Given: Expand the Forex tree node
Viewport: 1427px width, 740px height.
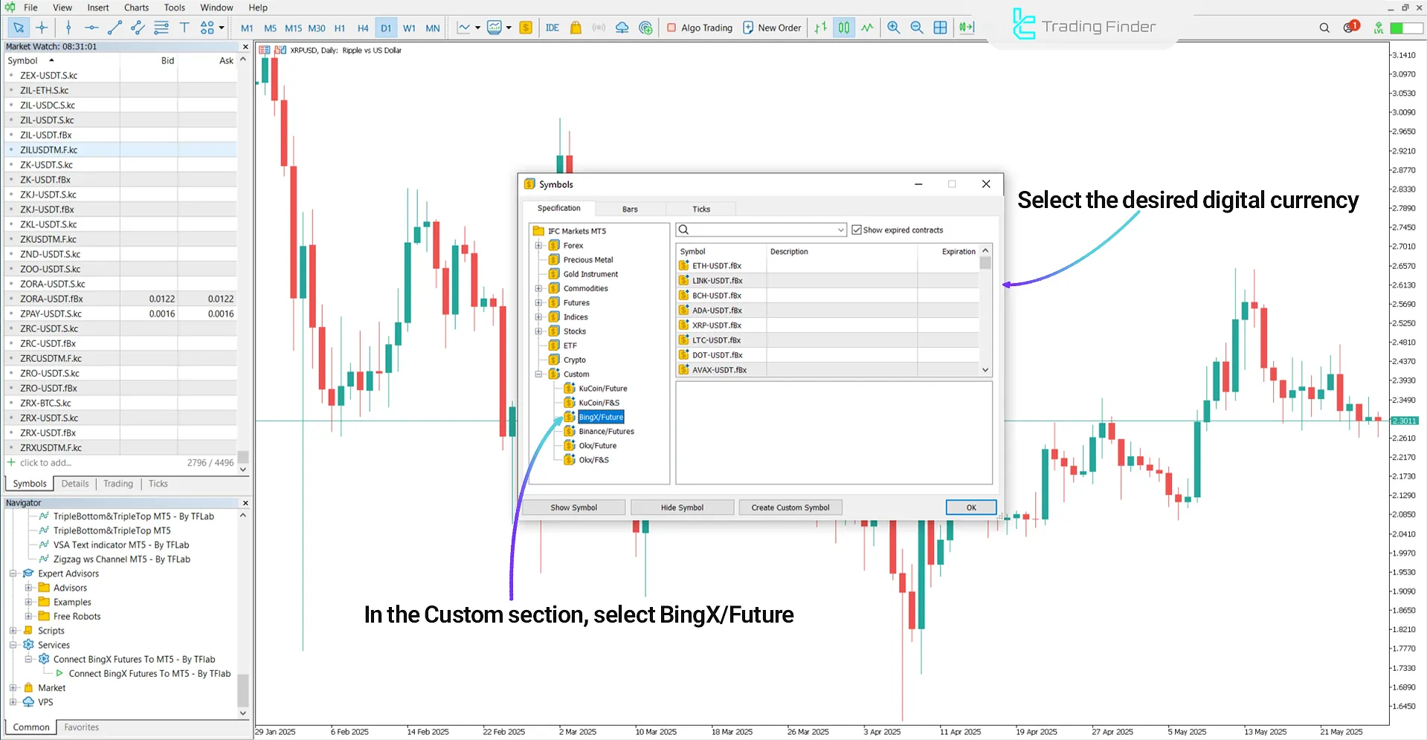Looking at the screenshot, I should tap(538, 245).
